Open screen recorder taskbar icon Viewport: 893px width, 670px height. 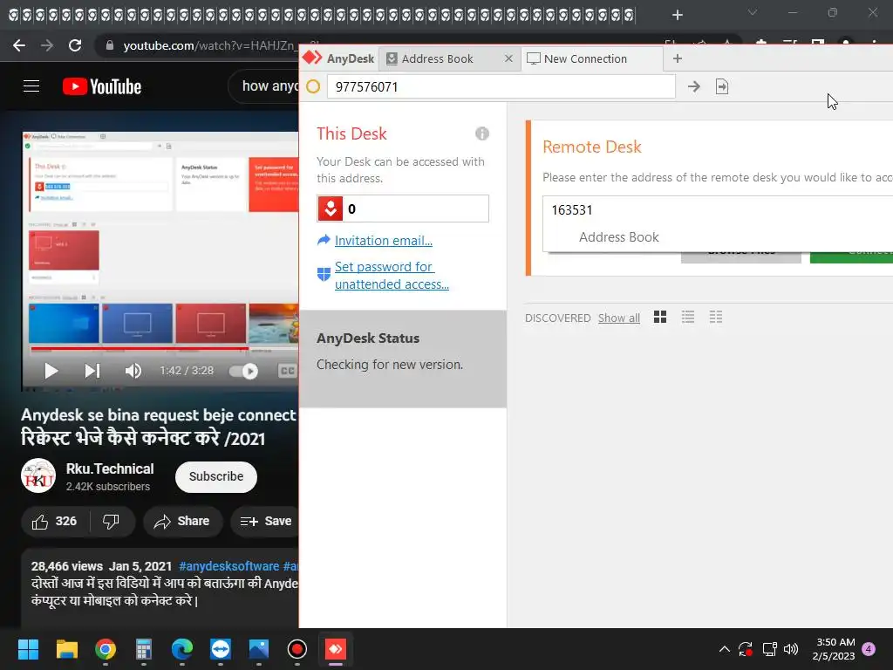click(297, 649)
